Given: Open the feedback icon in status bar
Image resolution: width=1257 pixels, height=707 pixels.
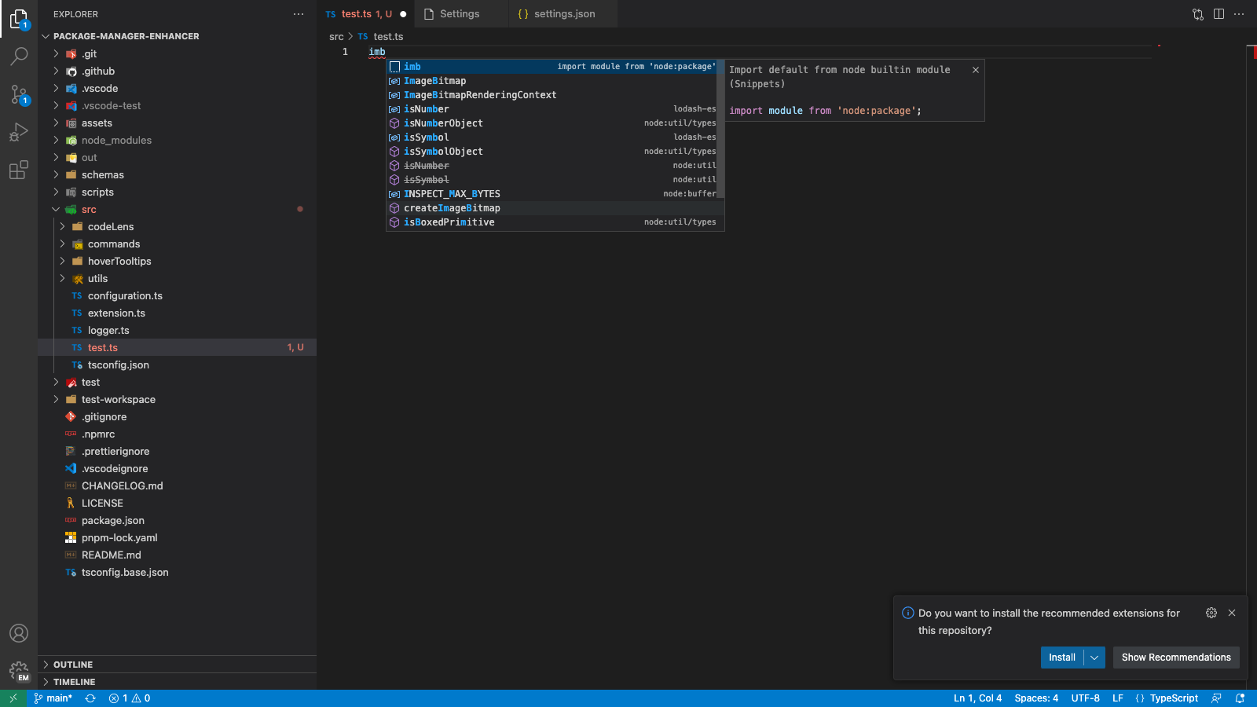Looking at the screenshot, I should 1216,698.
